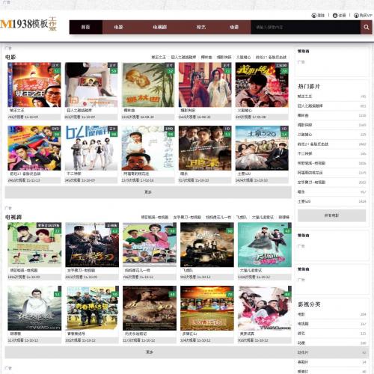Select 椰林曲 in 热门影片 sidebar list
This screenshot has height=374, width=374.
point(303,115)
